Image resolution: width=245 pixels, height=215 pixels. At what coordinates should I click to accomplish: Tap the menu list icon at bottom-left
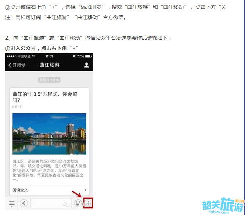click(x=11, y=203)
